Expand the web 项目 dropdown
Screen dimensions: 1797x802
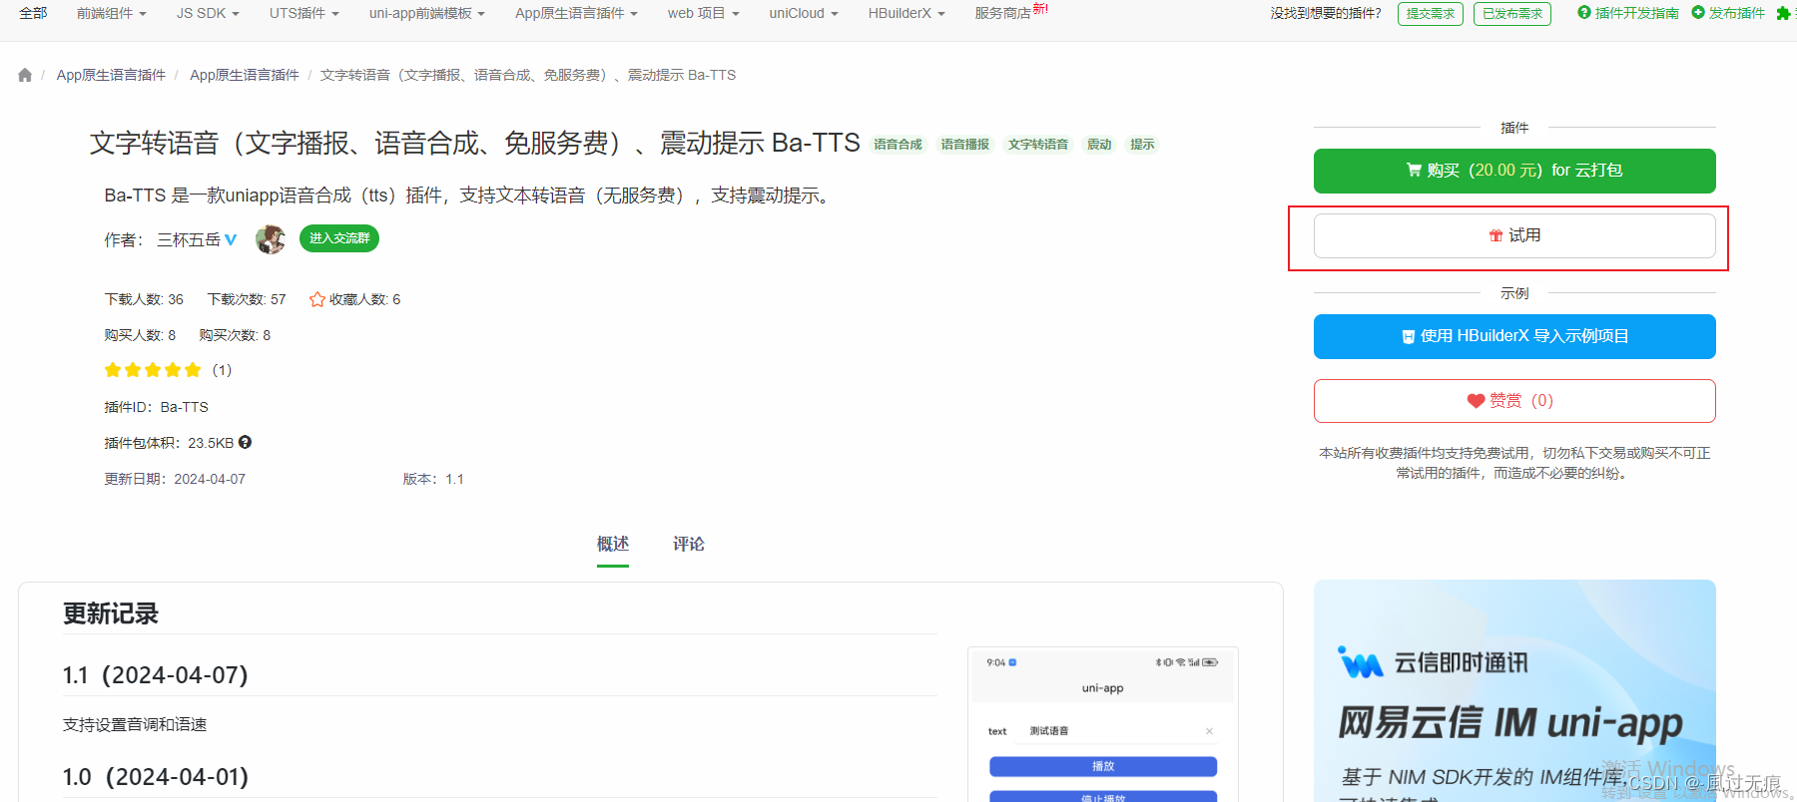coord(704,13)
